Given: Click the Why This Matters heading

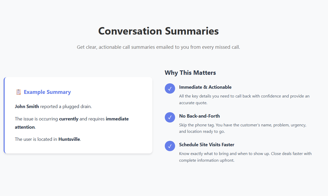Looking at the screenshot, I should [x=190, y=73].
